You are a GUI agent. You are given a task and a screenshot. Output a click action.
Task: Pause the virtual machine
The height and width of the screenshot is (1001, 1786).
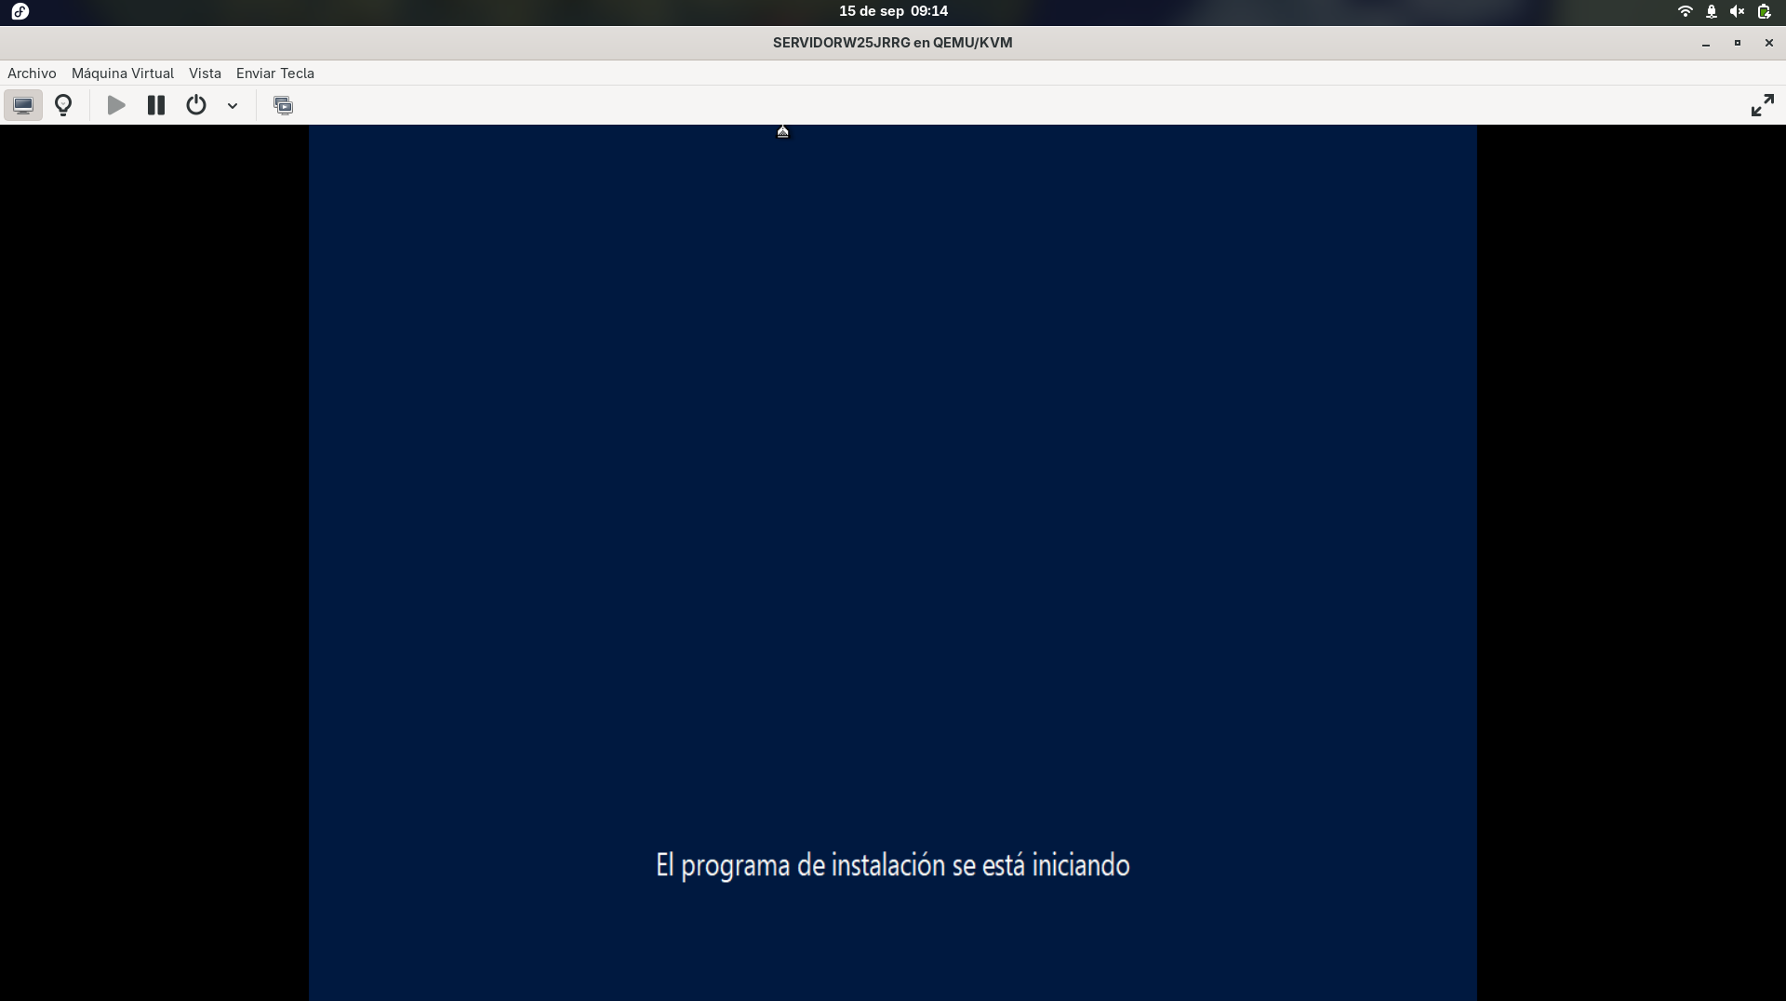pyautogui.click(x=156, y=105)
